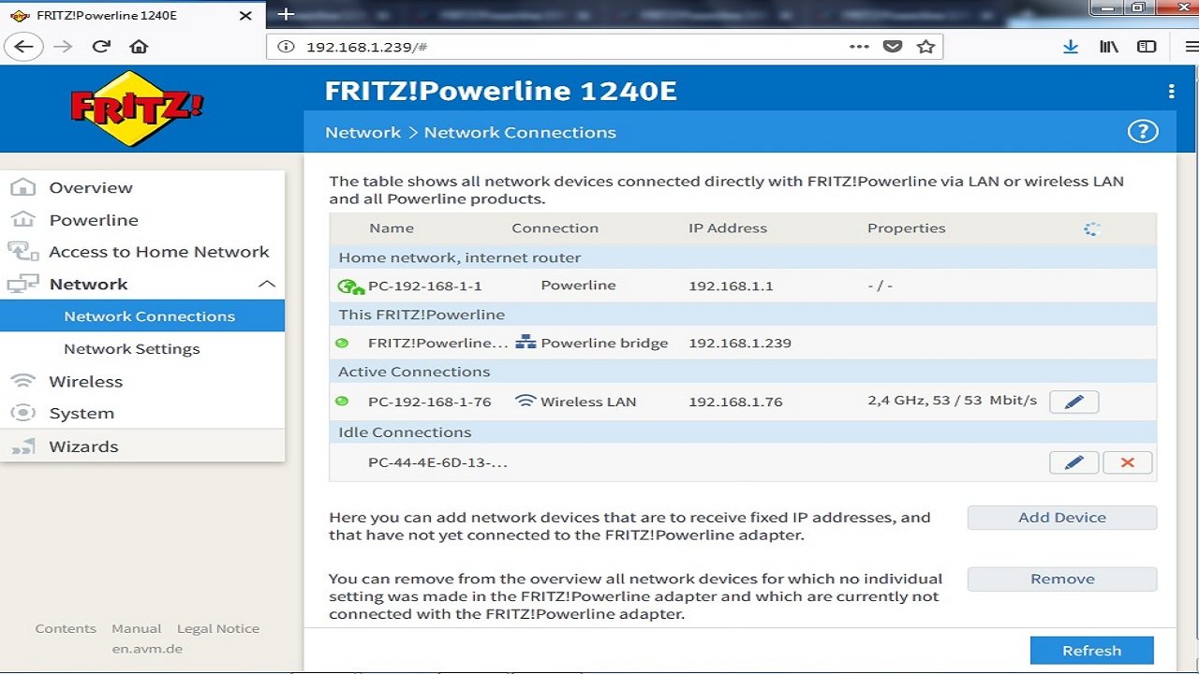Click the loading spinner icon in table header
Screen dimensions: 1199x674
click(1091, 228)
